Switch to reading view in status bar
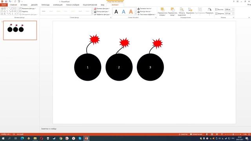The image size is (251, 141). [217, 134]
